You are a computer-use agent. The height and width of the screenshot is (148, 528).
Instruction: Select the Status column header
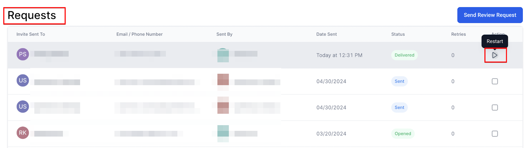pyautogui.click(x=398, y=34)
